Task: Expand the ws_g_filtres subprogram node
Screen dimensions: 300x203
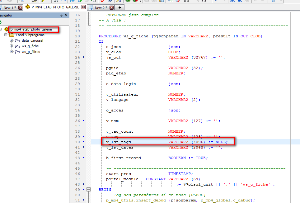Action: point(11,52)
